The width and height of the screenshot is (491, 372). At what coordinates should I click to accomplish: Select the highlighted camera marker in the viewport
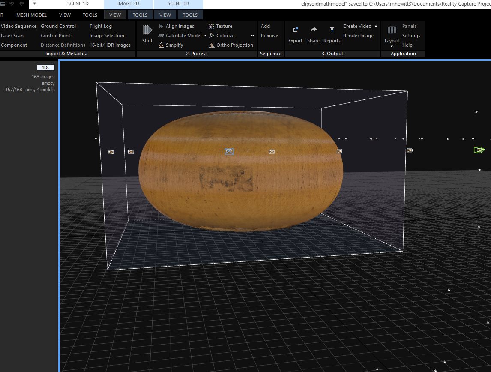coord(229,151)
